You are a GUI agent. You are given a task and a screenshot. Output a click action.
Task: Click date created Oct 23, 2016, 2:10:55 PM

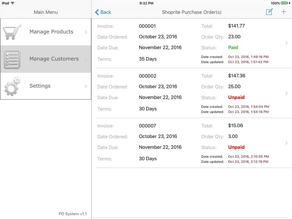pyautogui.click(x=248, y=156)
